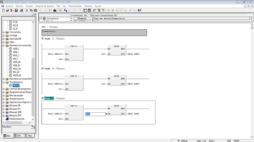Click the go to next error icon
Screen dimensions: 254x142
click(x=80, y=10)
